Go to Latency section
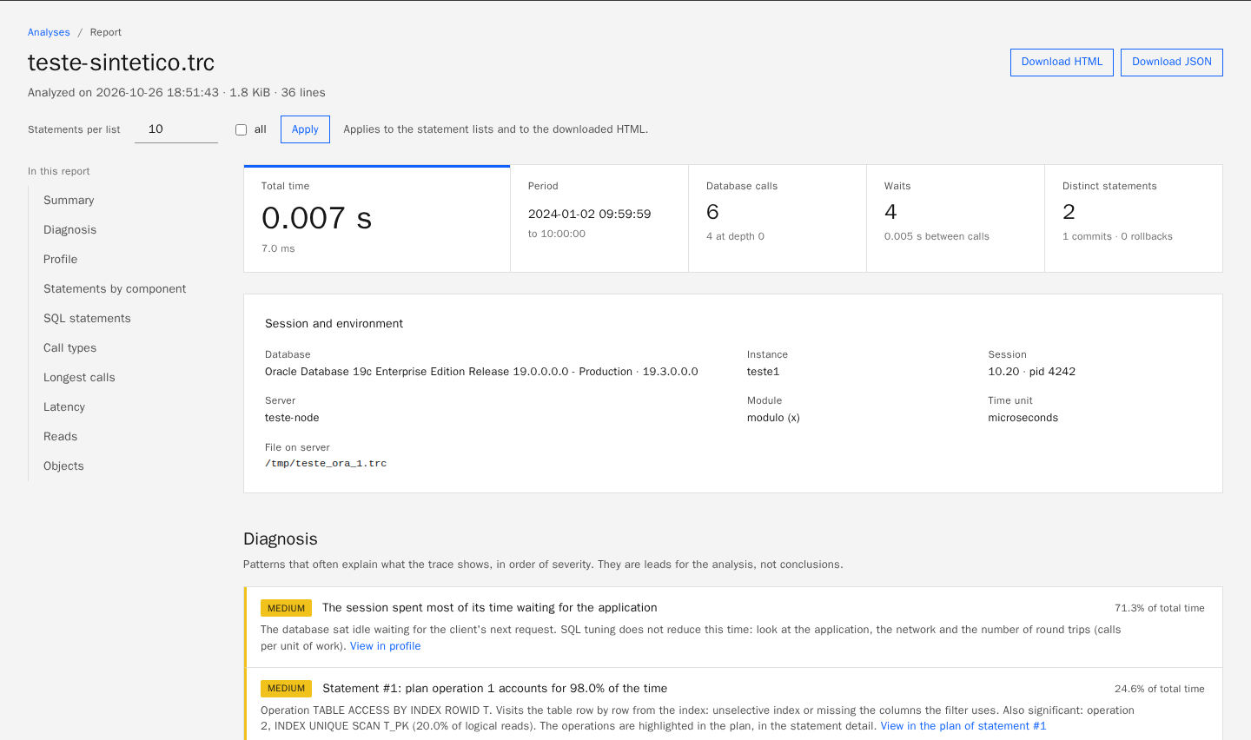 pyautogui.click(x=64, y=406)
